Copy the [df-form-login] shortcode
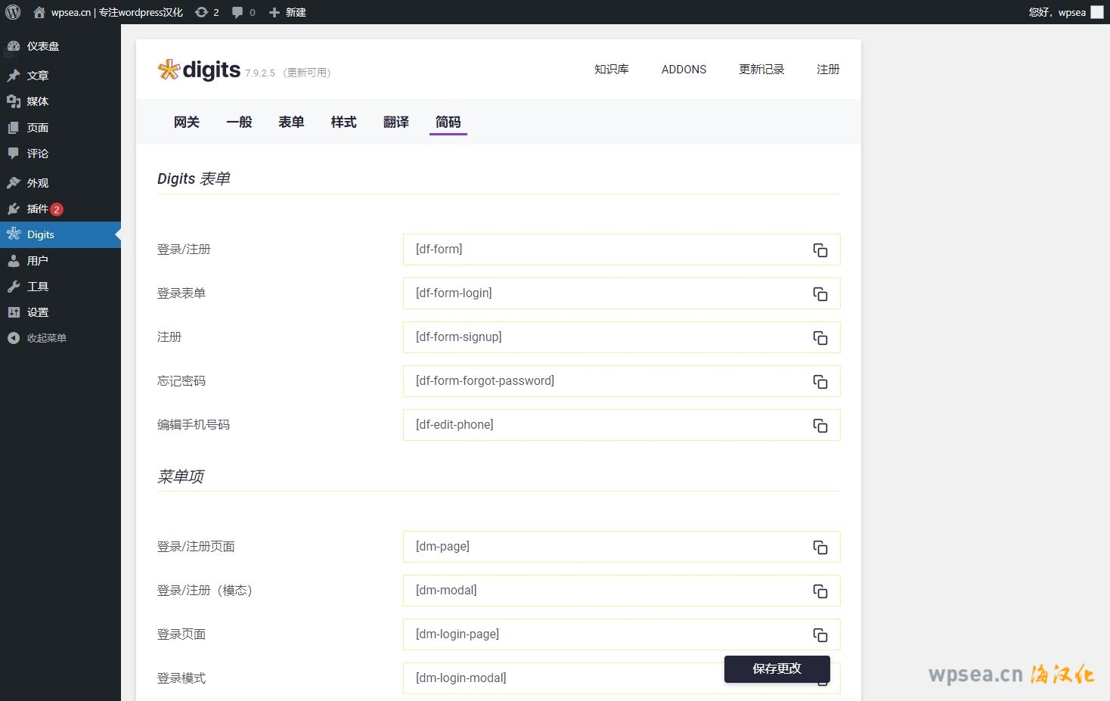The height and width of the screenshot is (701, 1110). click(x=820, y=294)
